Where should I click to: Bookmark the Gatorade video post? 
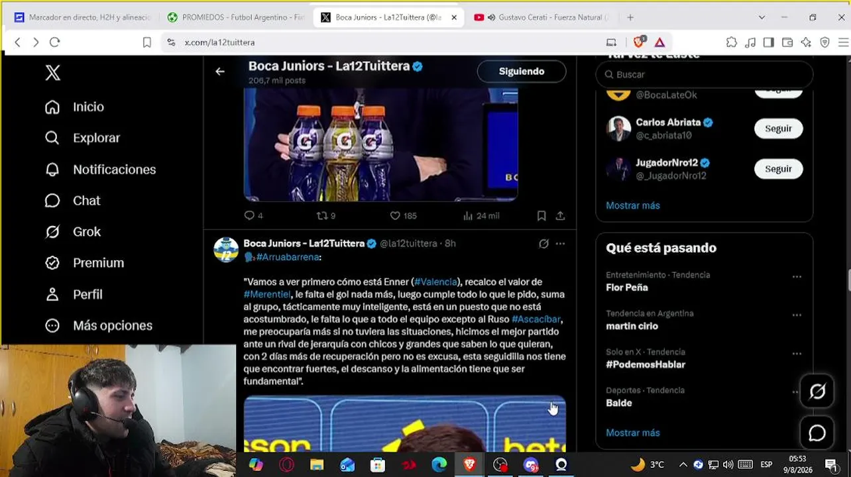click(541, 215)
